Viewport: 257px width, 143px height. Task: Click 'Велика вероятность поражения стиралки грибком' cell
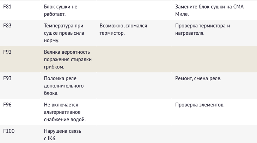click(68, 59)
